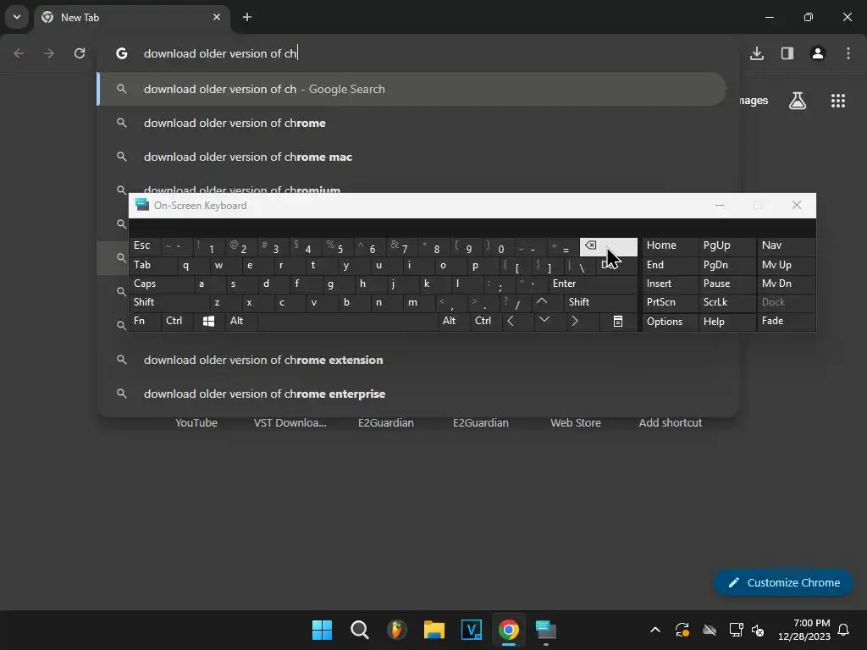Click context menu key on On-Screen Keyboard
The height and width of the screenshot is (650, 867).
pos(617,321)
